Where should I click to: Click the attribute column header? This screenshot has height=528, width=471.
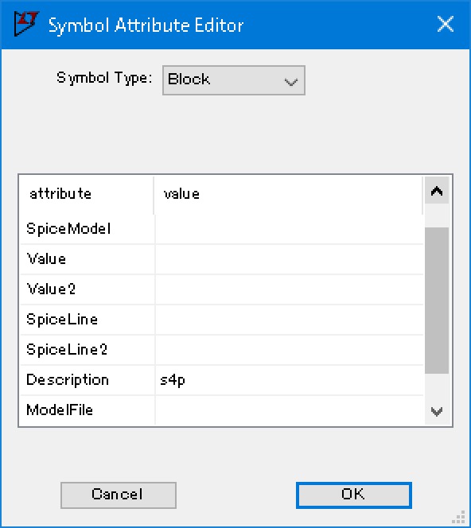tap(87, 195)
